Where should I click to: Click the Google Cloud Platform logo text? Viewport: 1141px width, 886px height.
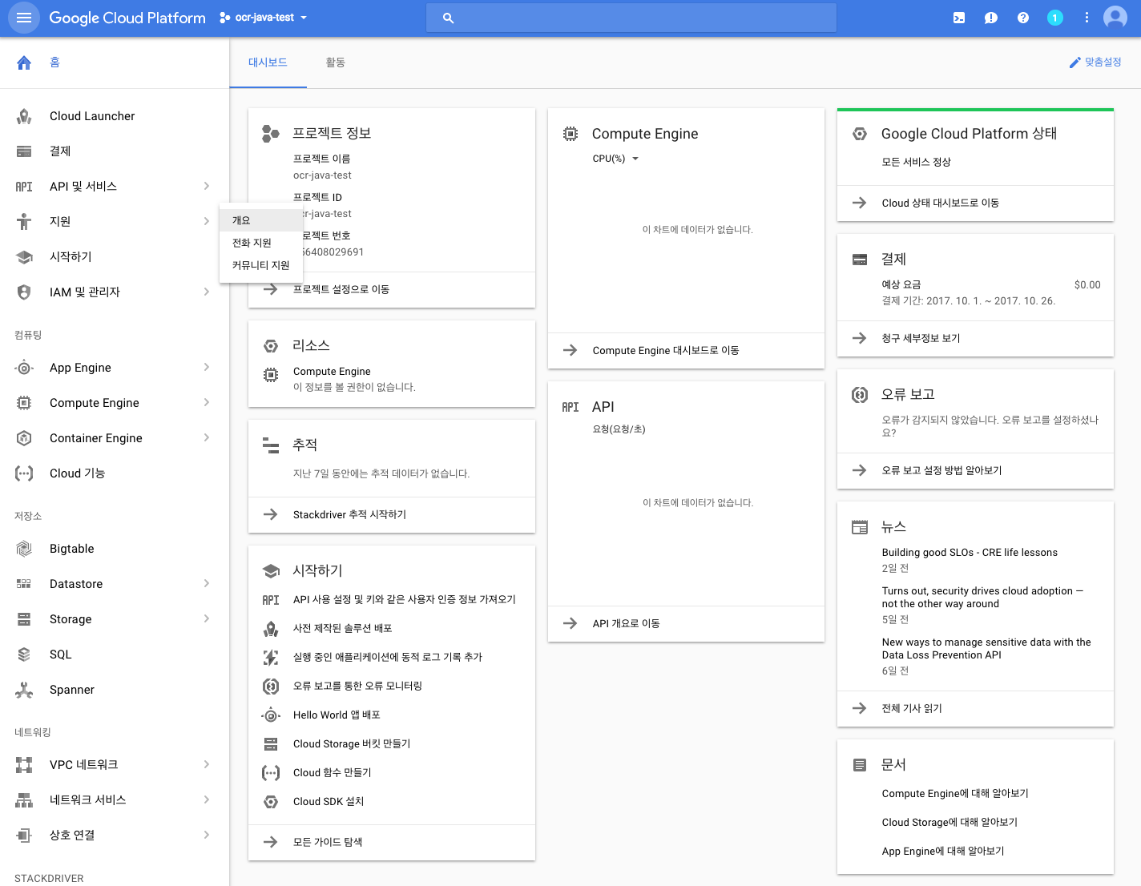(x=127, y=18)
